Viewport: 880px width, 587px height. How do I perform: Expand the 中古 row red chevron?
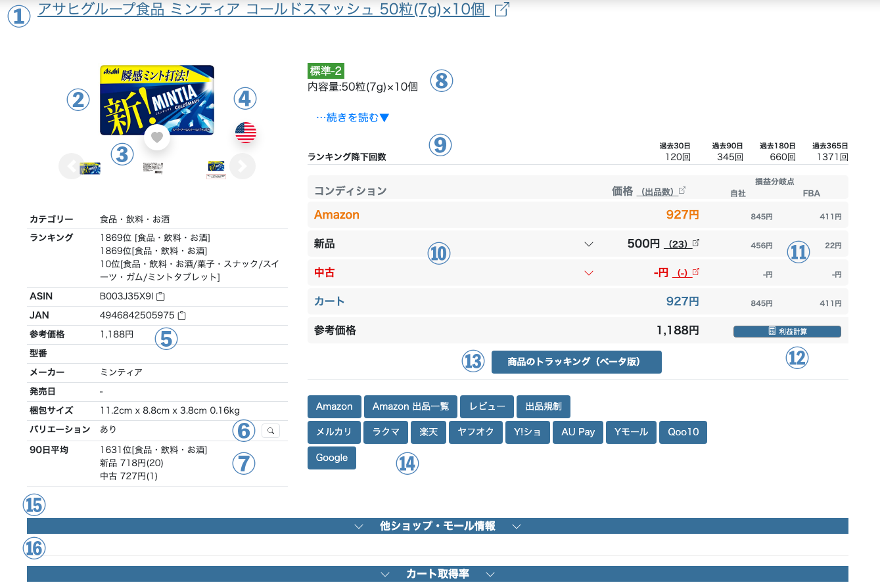tap(589, 273)
